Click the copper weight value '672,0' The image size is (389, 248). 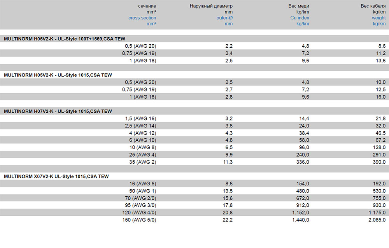tap(303, 198)
